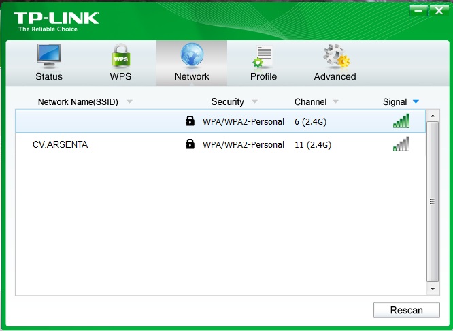Switch to the WPS tab label

coord(120,76)
